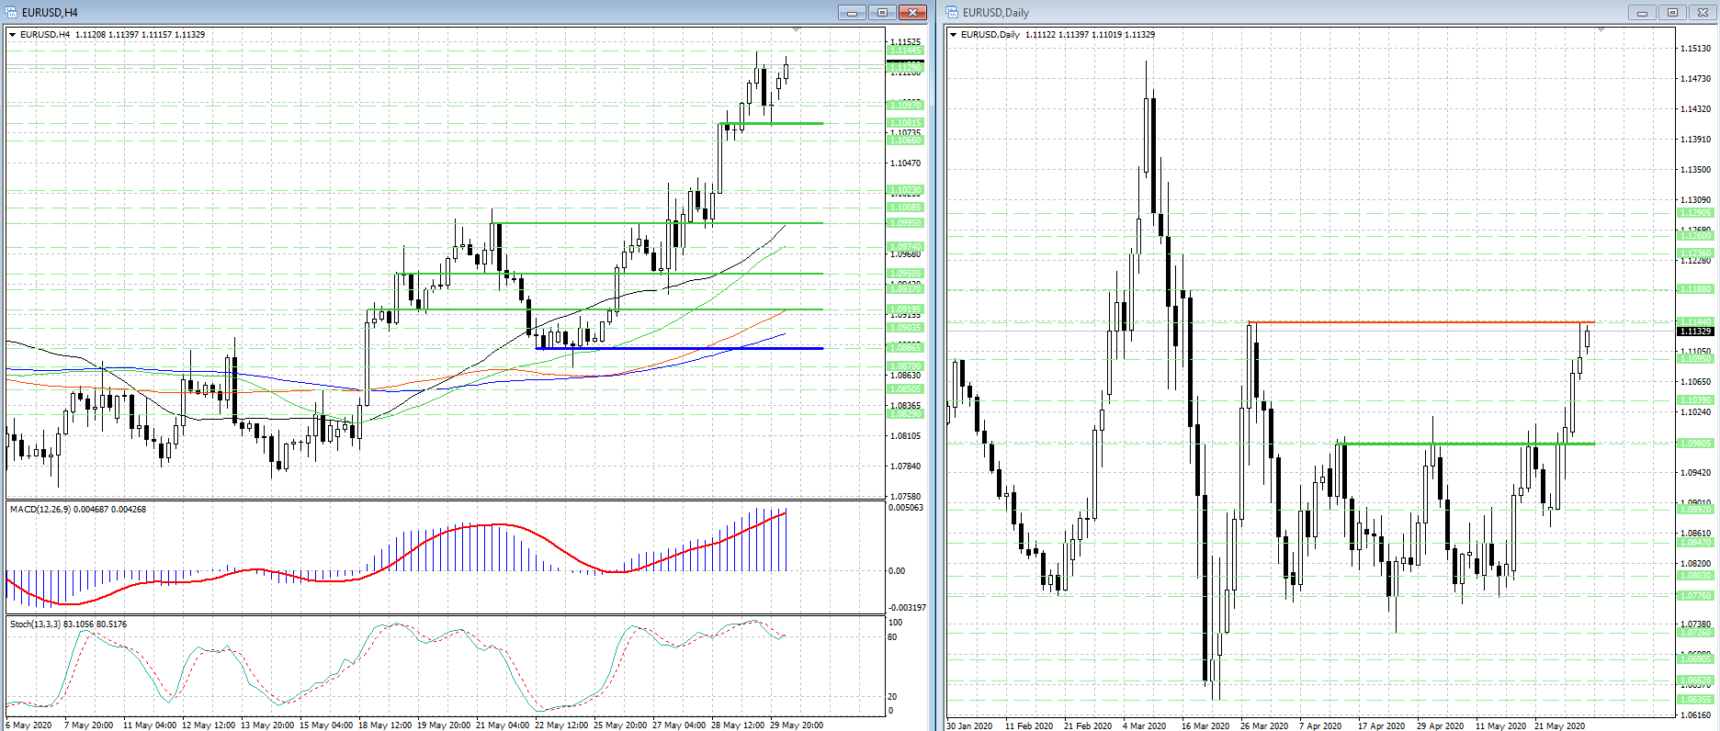Click the EURUSD,Daily title bar text
Image resolution: width=1720 pixels, height=731 pixels.
point(996,12)
